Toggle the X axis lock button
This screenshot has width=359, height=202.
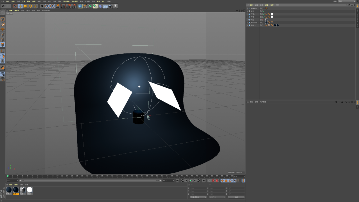42,6
